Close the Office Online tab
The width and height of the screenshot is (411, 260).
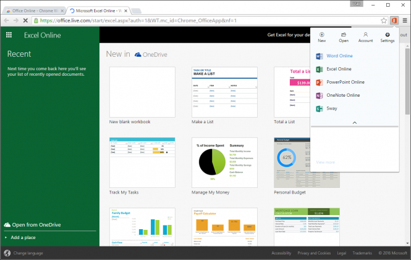click(x=62, y=10)
